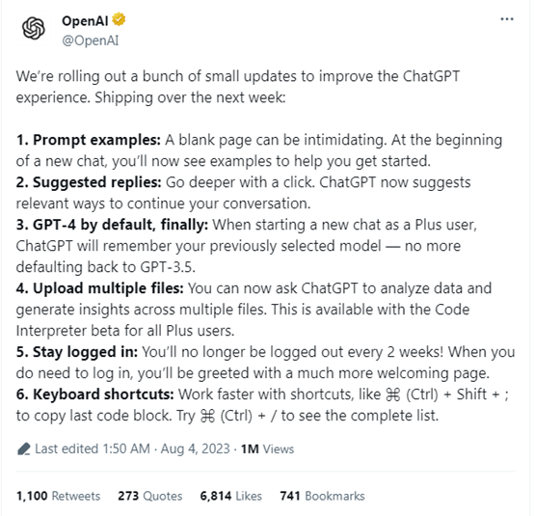This screenshot has height=516, width=534.
Task: Click the 741 Bookmarks count
Action: click(322, 496)
